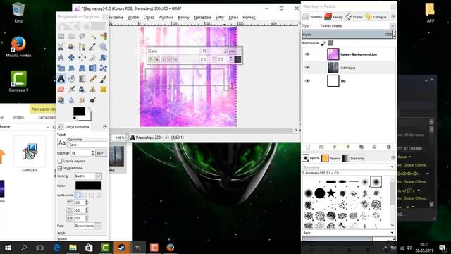Lower layer with the green down arrow
451x254 pixels.
pos(347,147)
